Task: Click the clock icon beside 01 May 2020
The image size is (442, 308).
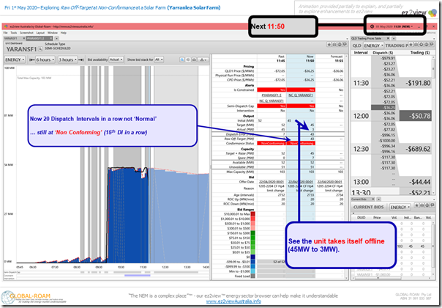Action: (x=372, y=26)
